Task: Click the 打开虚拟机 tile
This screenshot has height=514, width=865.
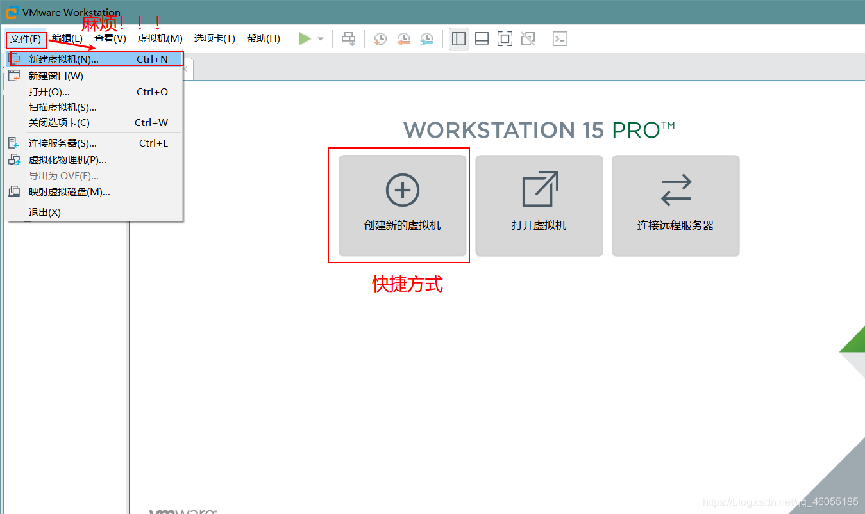Action: point(539,205)
